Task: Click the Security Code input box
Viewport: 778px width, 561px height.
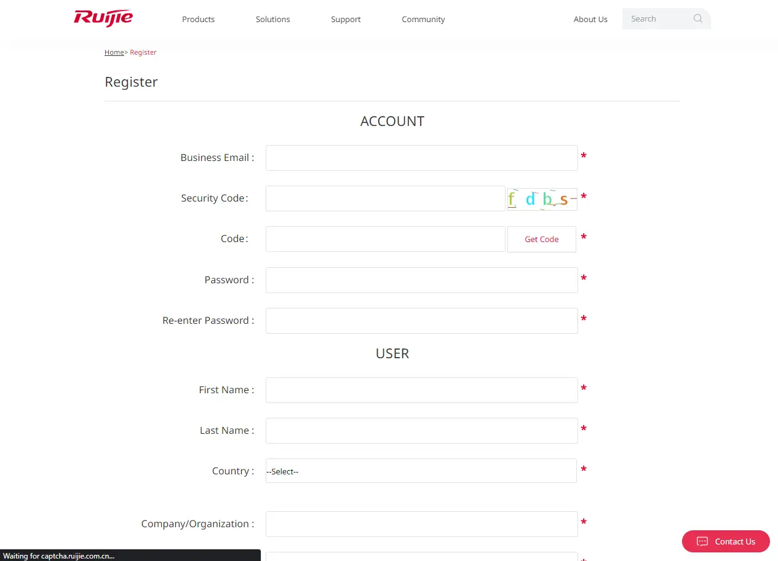Action: click(385, 198)
